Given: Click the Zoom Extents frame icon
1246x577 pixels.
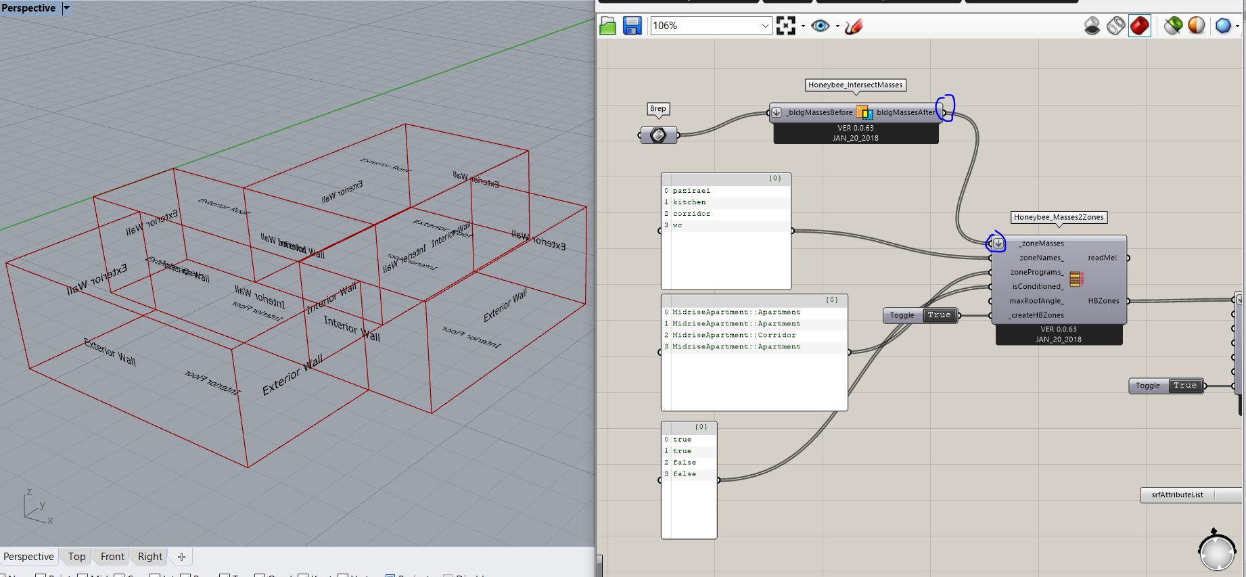Looking at the screenshot, I should pyautogui.click(x=786, y=26).
